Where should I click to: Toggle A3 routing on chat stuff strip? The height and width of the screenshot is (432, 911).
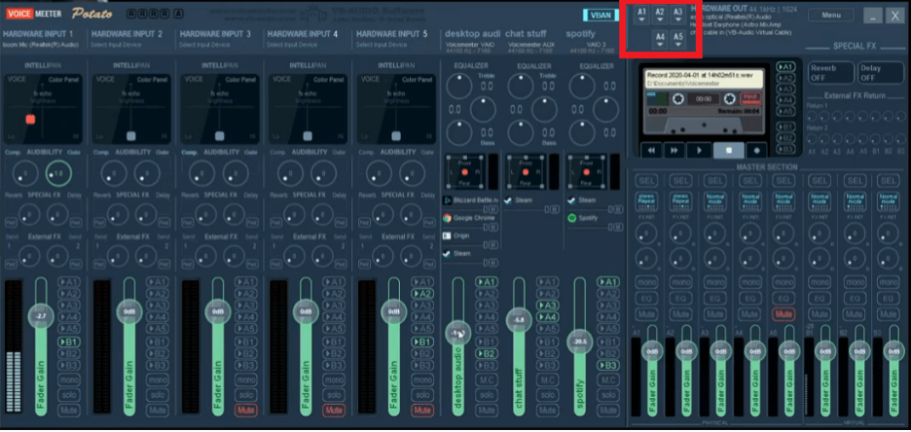[x=547, y=306]
